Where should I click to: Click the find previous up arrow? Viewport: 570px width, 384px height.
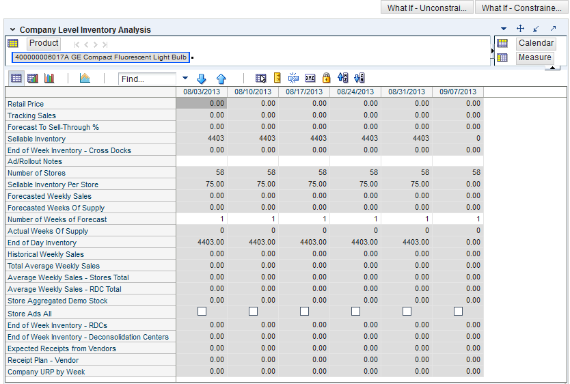coord(221,79)
